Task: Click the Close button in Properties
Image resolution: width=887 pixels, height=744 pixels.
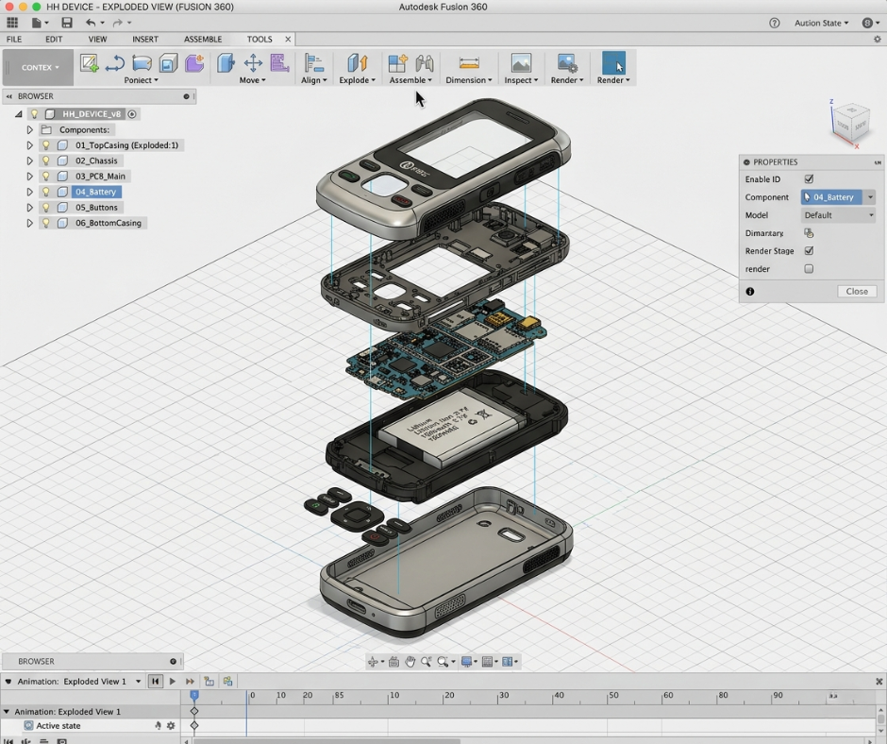Action: pyautogui.click(x=857, y=291)
